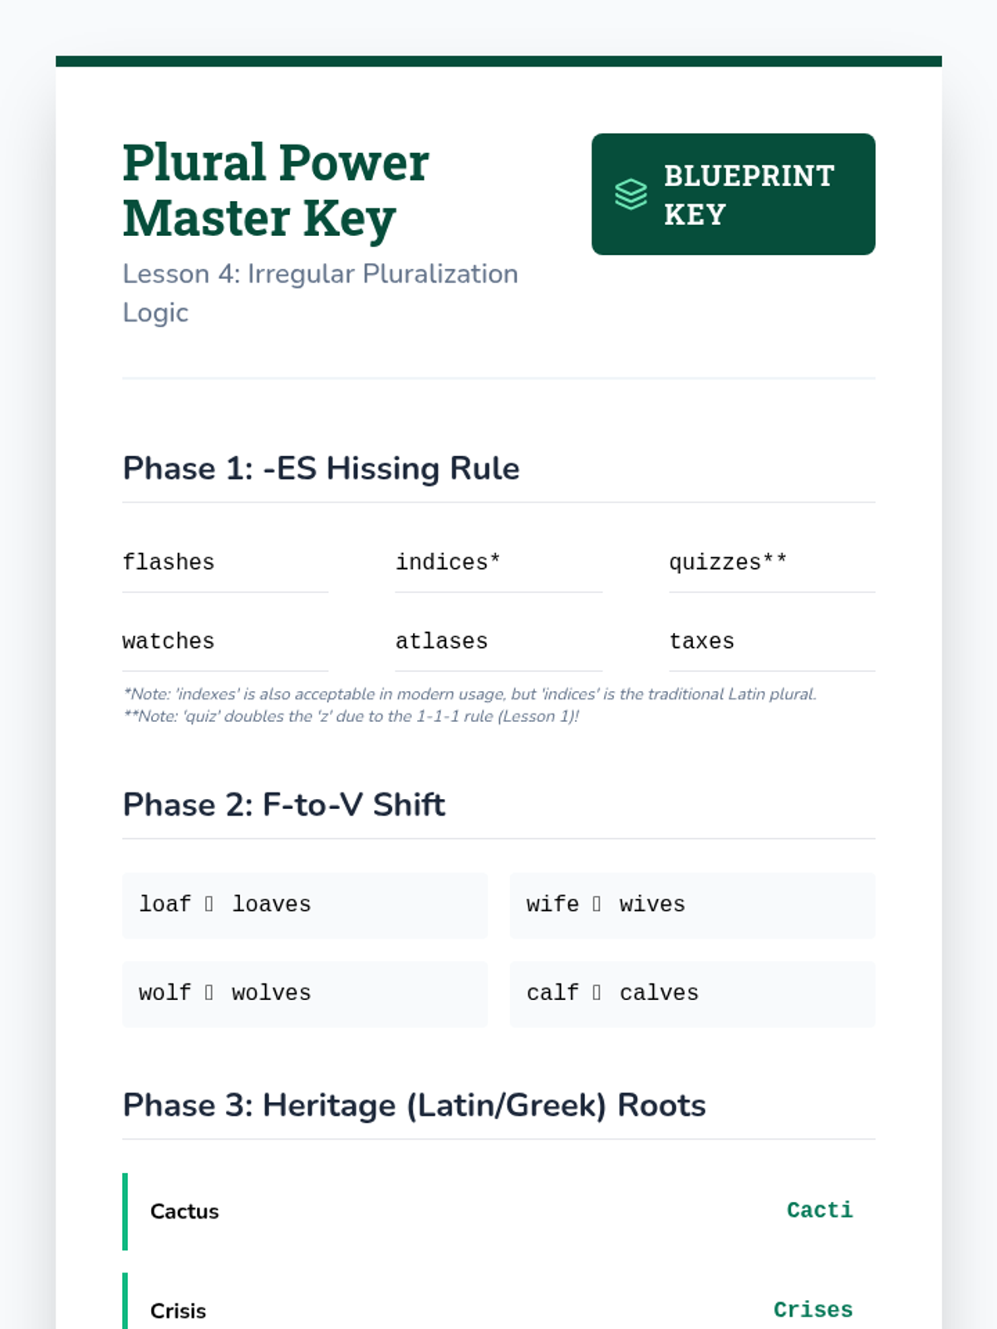Select the Phase 2: F-to-V Shift heading
Image resolution: width=997 pixels, height=1329 pixels.
point(284,805)
